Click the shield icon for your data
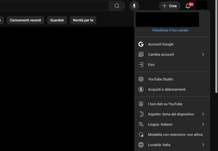 [141, 104]
